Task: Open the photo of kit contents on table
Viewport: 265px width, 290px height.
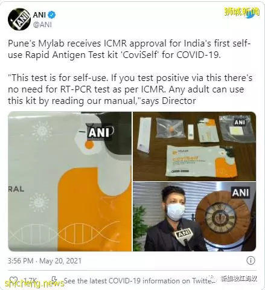Action: point(194,146)
